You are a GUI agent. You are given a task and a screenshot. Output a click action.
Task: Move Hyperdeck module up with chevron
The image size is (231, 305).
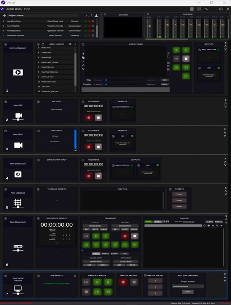click(x=226, y=219)
